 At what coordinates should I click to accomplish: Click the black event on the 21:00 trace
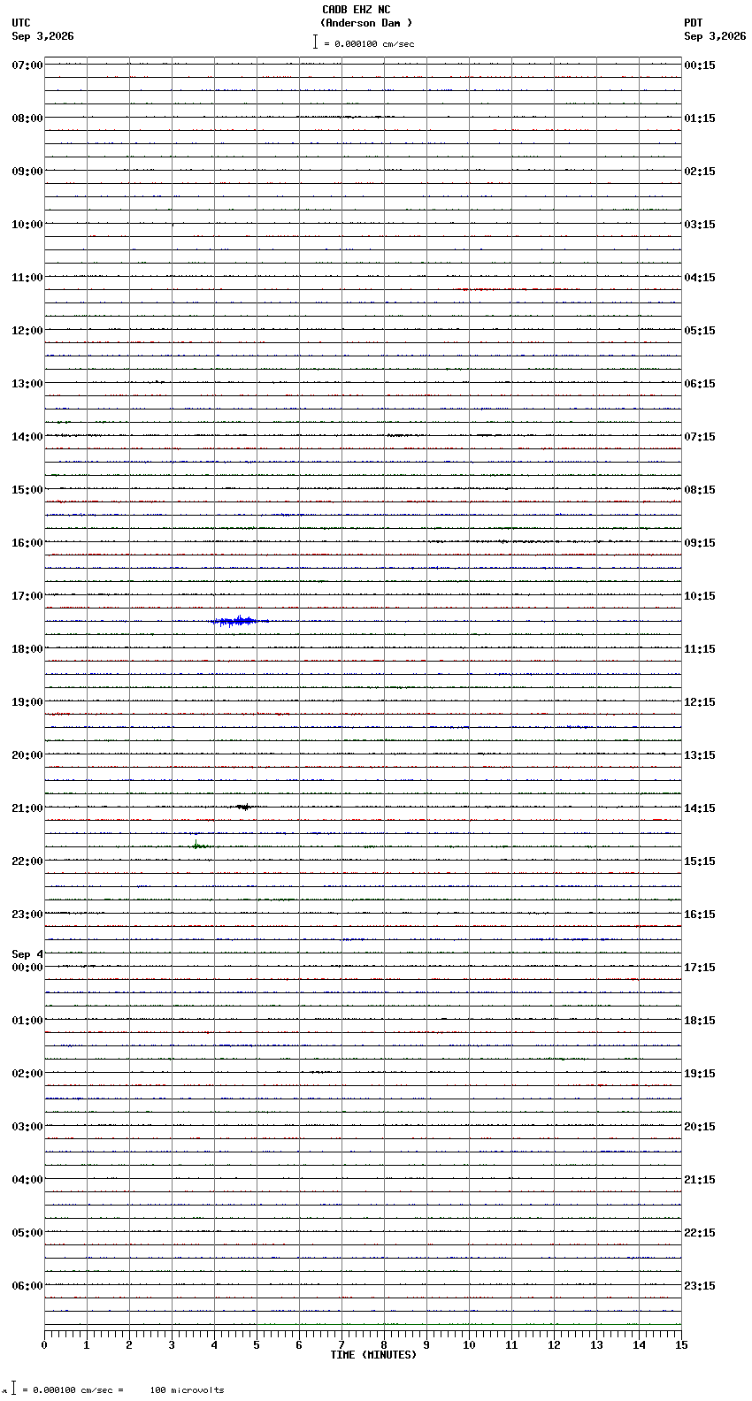(x=244, y=807)
